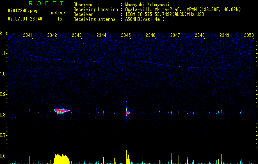Click the large red meteor echo near 2342

click(62, 111)
